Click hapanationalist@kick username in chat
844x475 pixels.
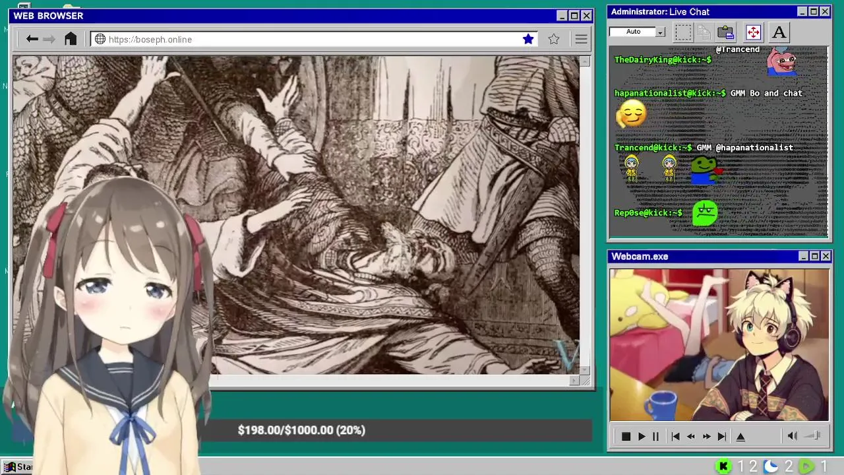[x=670, y=93]
